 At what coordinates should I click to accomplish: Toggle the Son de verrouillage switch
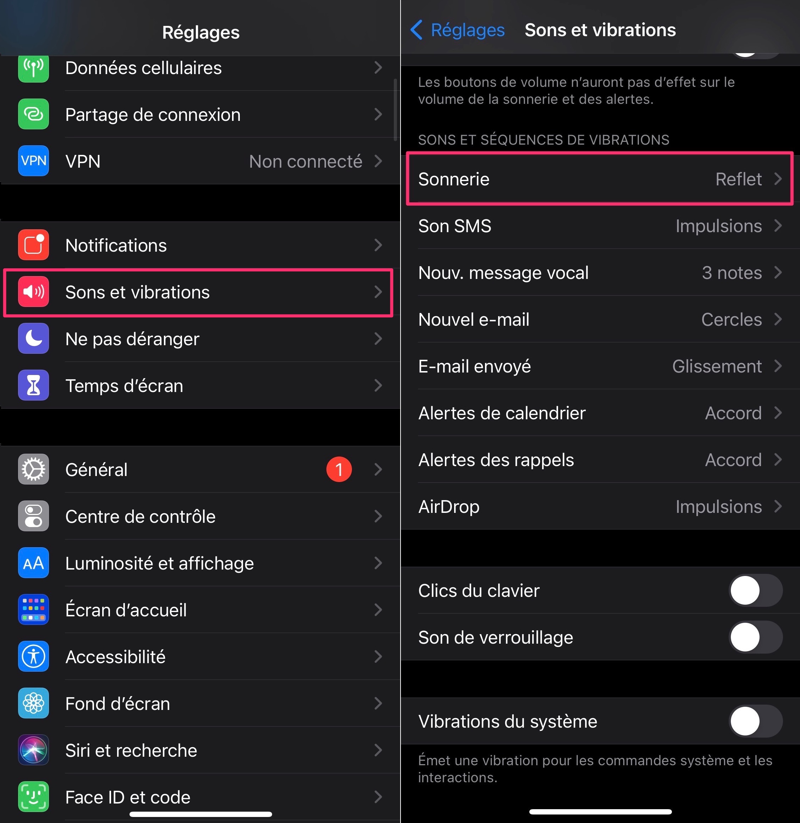[x=755, y=637]
